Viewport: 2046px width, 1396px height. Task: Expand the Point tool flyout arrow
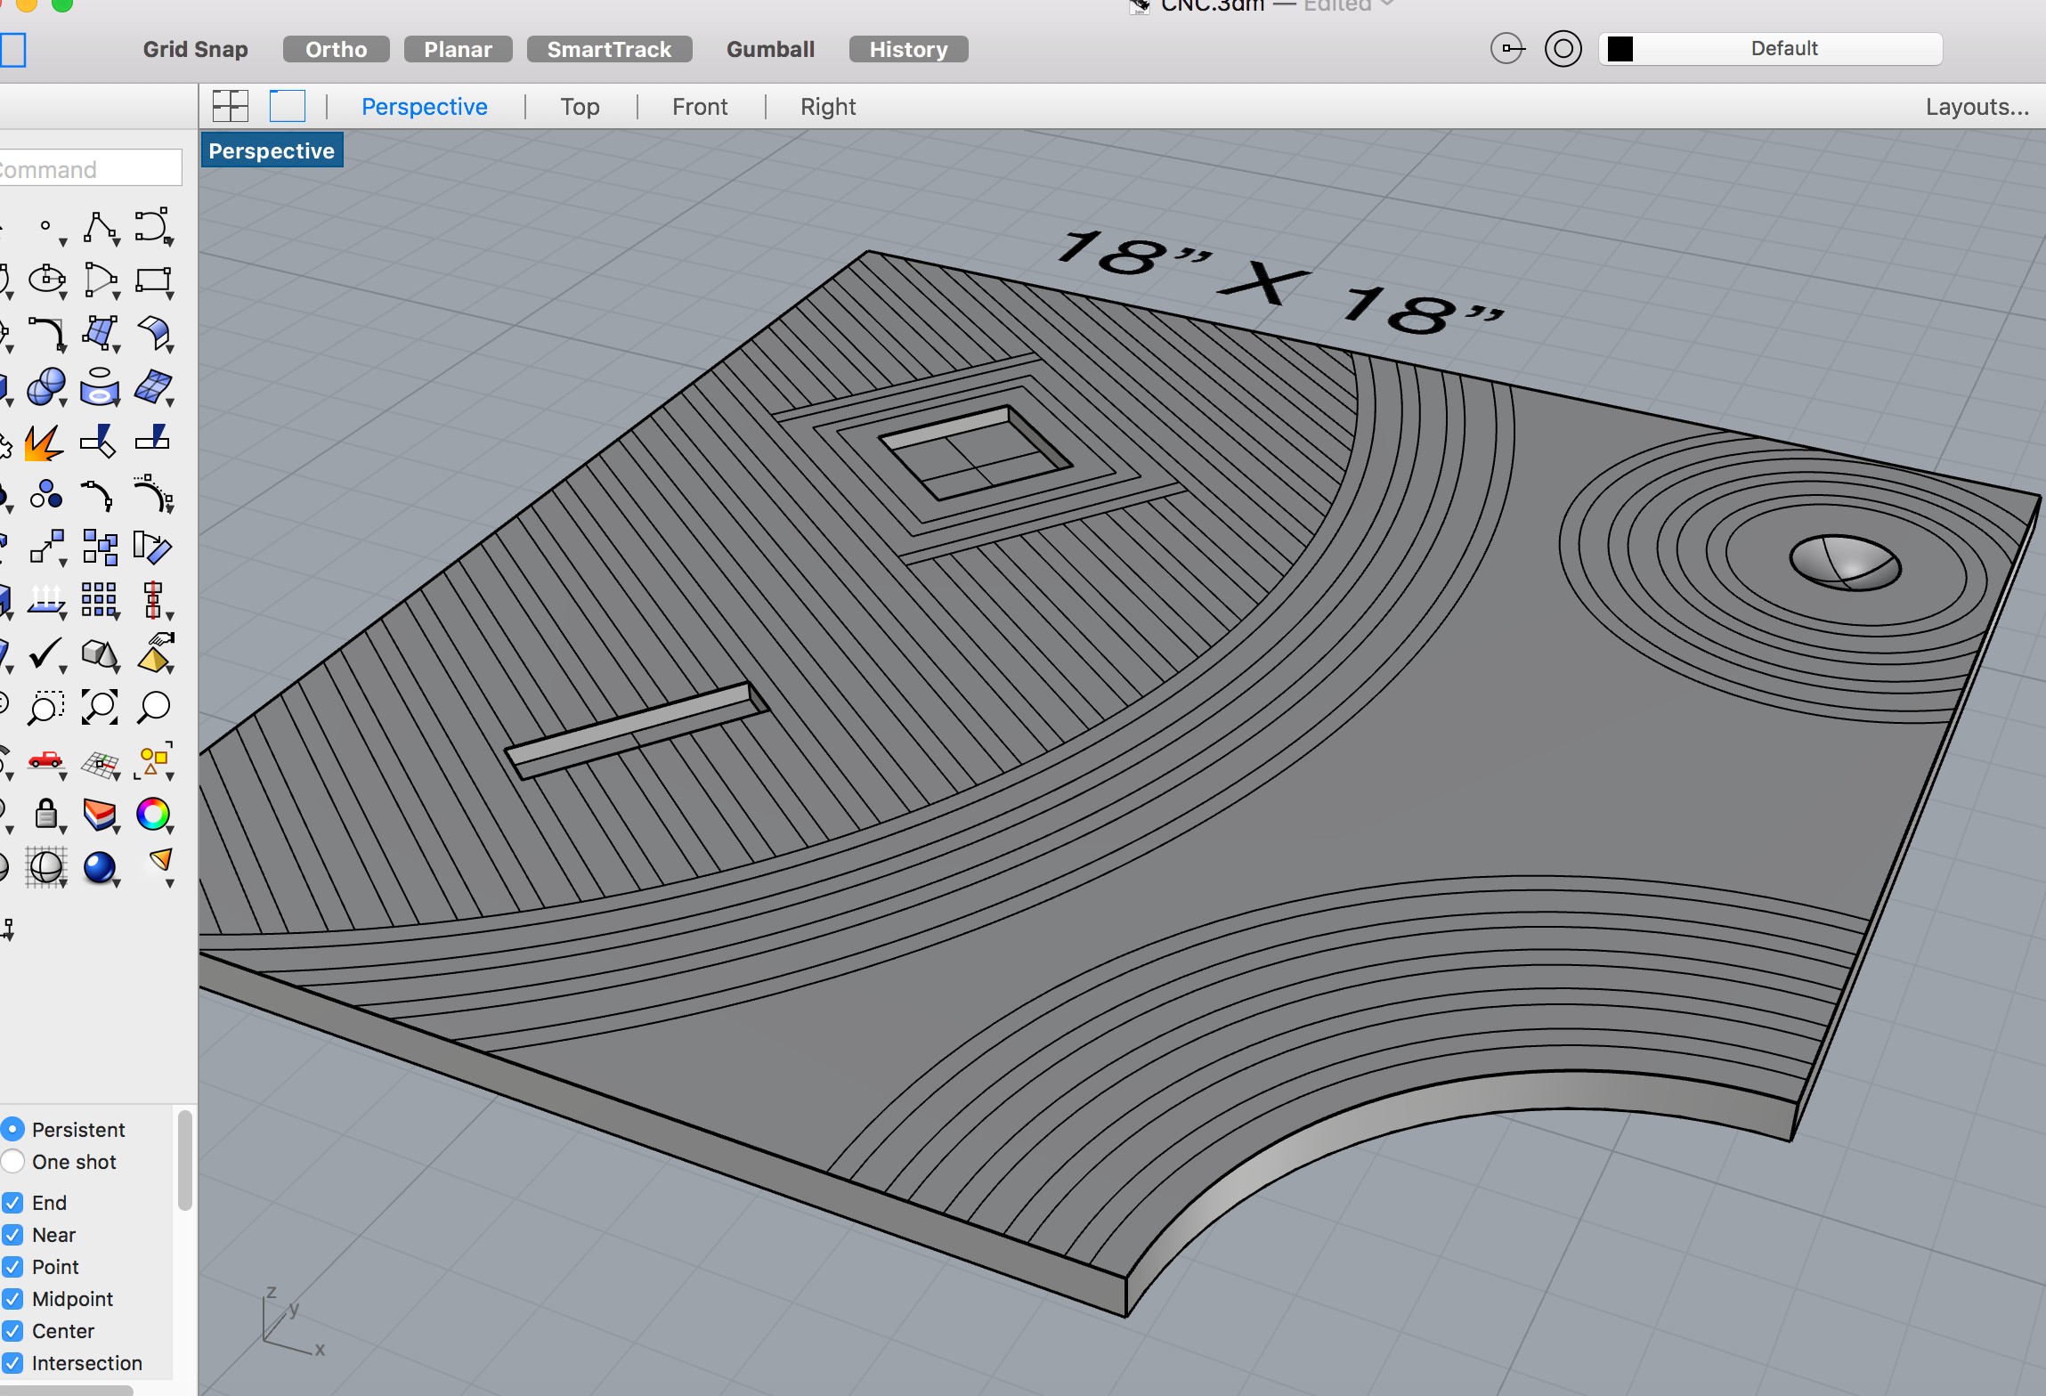pos(63,242)
